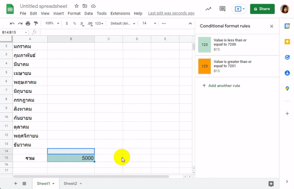Open the Help menu
294x189 pixels.
coord(138,13)
